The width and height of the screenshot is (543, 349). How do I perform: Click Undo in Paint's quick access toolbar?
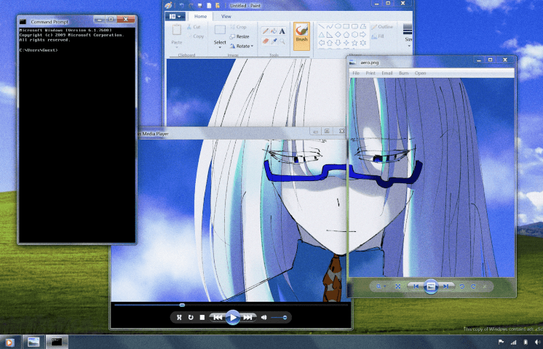tap(181, 6)
